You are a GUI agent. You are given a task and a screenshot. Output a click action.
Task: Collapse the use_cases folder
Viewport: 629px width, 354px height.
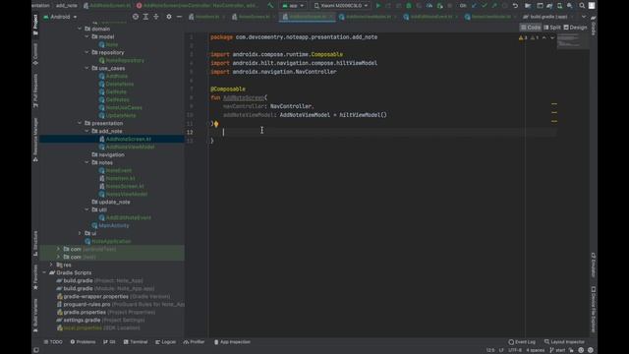point(86,68)
